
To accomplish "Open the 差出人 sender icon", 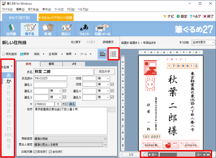I will (x=66, y=29).
